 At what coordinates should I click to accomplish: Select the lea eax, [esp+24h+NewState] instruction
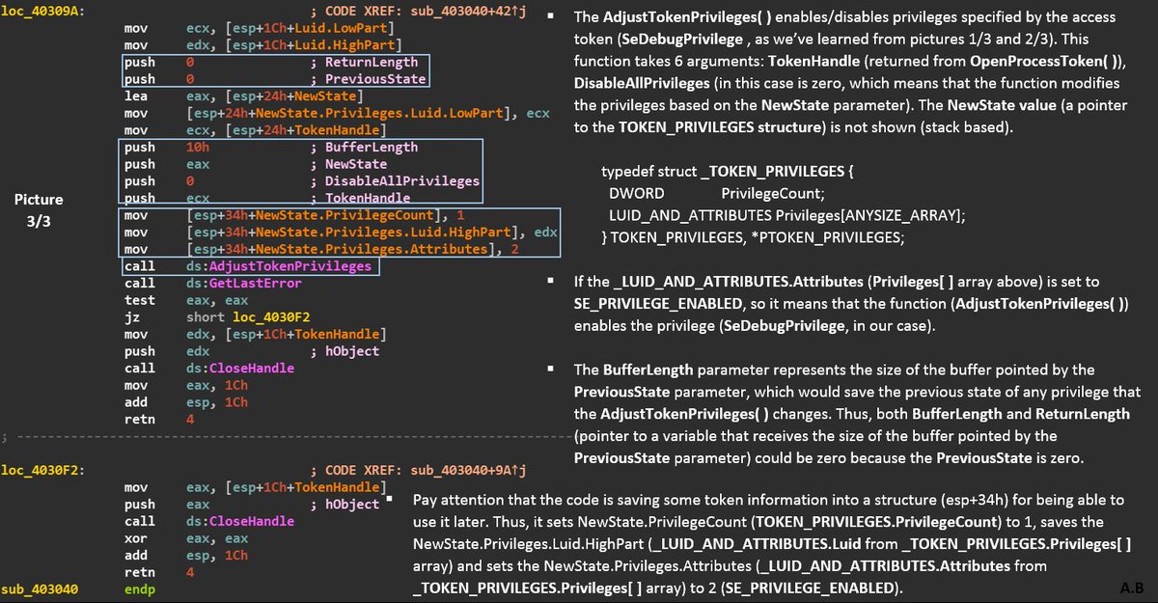243,96
